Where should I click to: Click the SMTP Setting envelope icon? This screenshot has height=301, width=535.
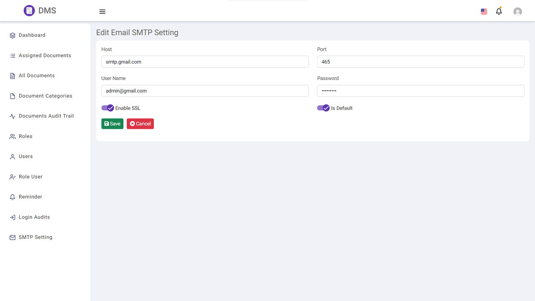pyautogui.click(x=13, y=237)
